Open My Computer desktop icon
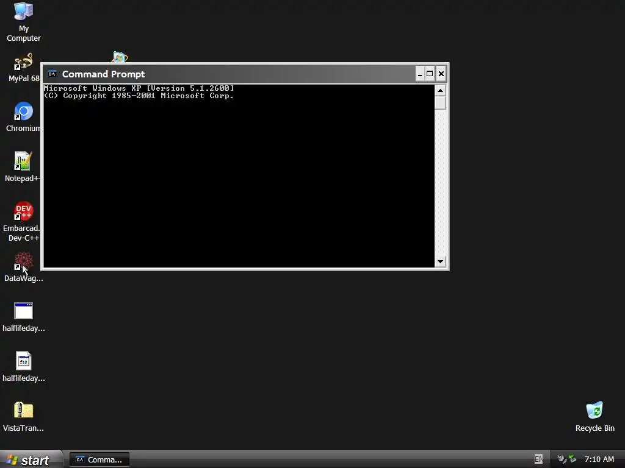 point(24,22)
